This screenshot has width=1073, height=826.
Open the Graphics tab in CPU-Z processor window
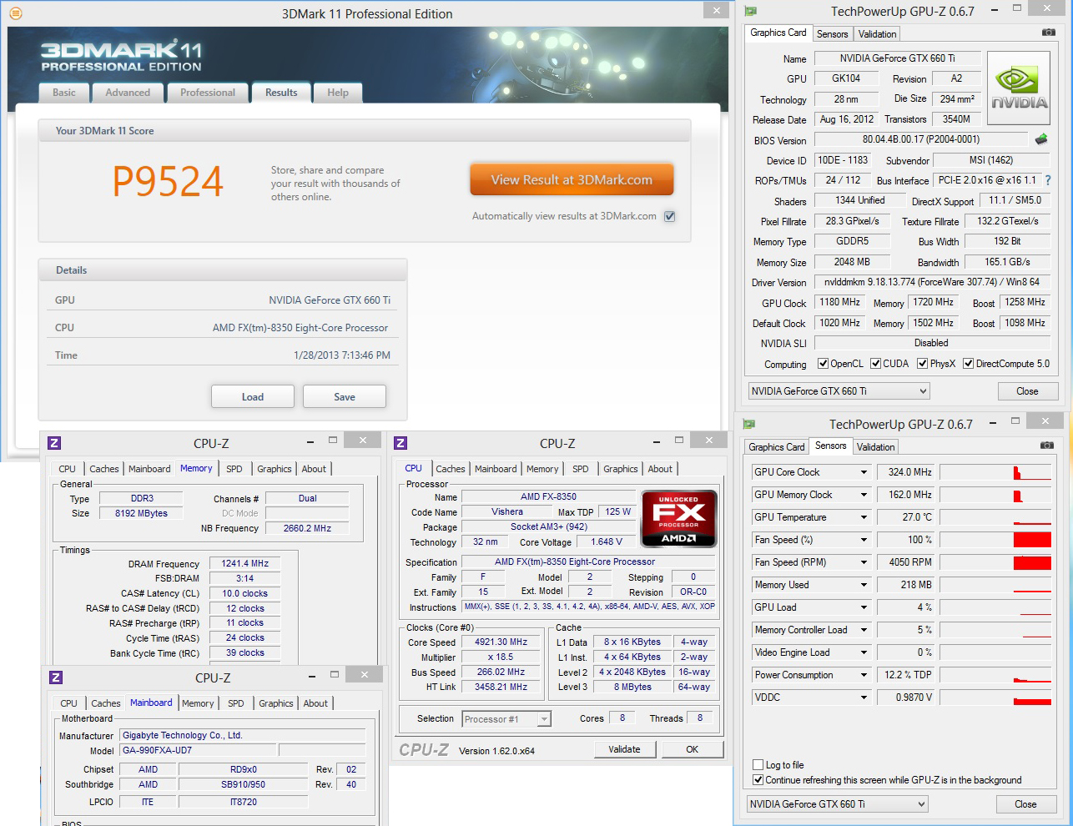tap(621, 469)
